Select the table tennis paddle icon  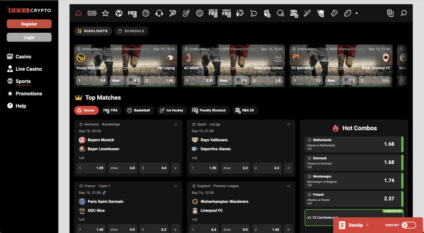[253, 13]
